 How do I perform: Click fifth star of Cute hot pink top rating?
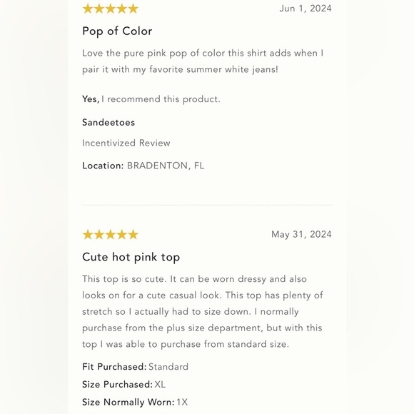(133, 234)
